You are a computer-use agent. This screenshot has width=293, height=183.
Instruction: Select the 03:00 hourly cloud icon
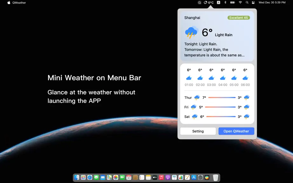tap(211, 78)
